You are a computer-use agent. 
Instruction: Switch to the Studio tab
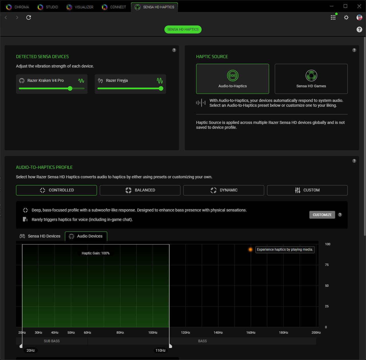(48, 7)
